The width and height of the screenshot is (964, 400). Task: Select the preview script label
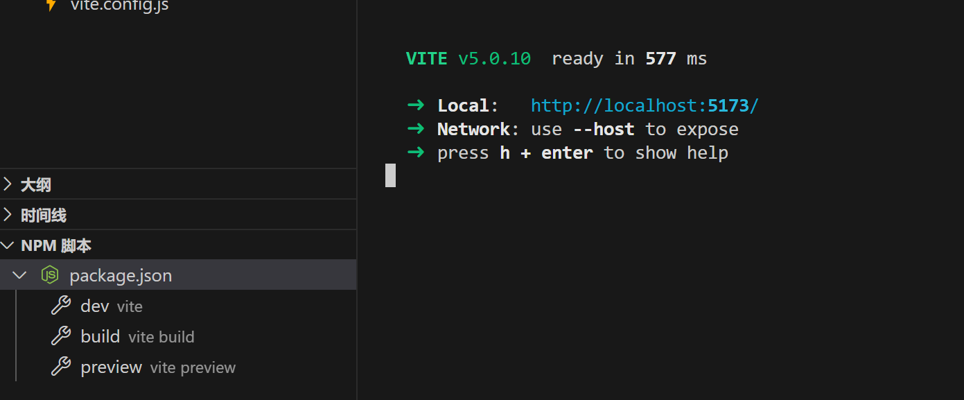pos(111,367)
